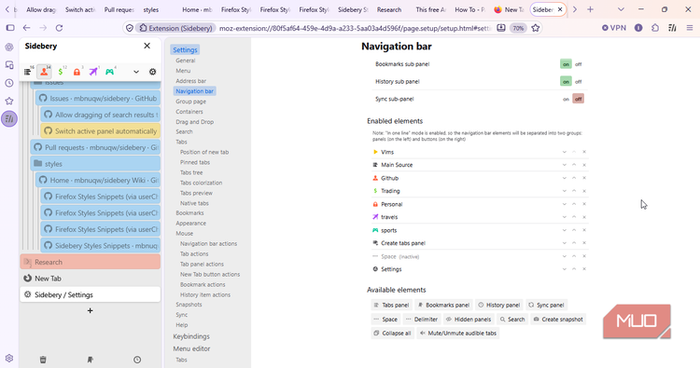
Task: Move Trading element up
Action: coord(574,191)
